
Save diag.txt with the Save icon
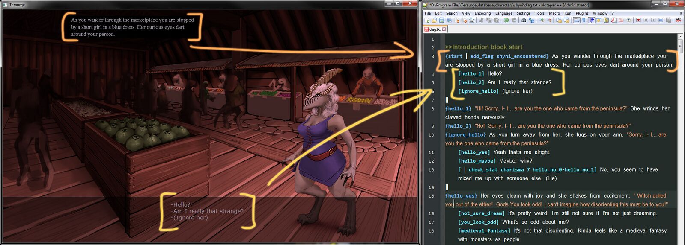point(441,20)
